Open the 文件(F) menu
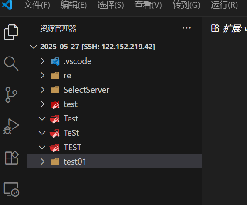 pos(37,5)
